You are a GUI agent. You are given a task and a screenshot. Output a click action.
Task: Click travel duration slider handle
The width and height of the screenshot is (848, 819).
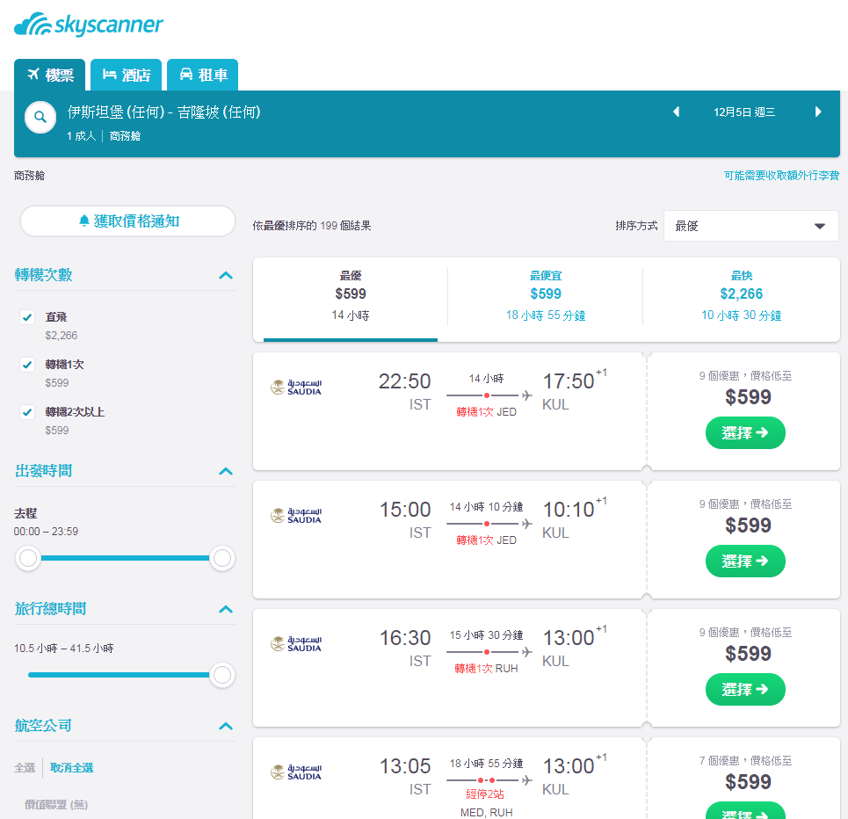tap(222, 675)
